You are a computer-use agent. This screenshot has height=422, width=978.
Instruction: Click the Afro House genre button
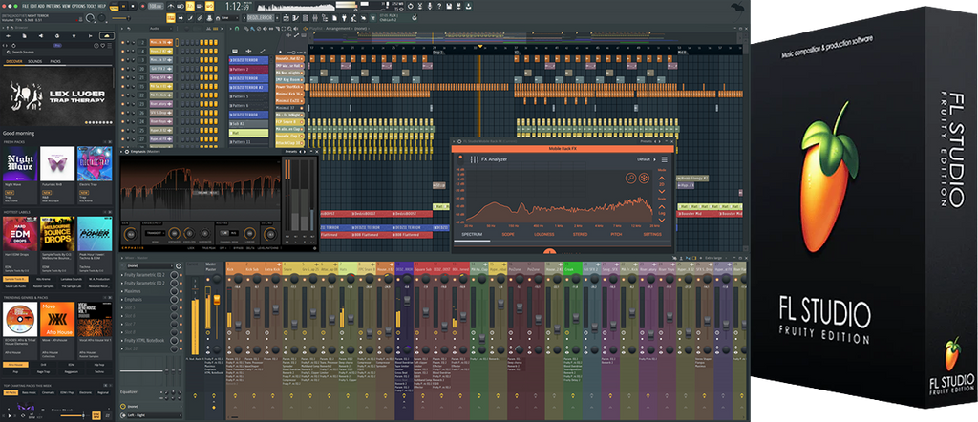[15, 365]
